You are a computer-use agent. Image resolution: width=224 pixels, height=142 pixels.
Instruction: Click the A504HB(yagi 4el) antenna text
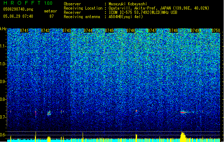tap(126, 17)
